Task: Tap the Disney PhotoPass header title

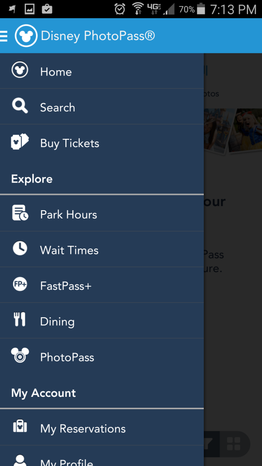Action: click(98, 36)
